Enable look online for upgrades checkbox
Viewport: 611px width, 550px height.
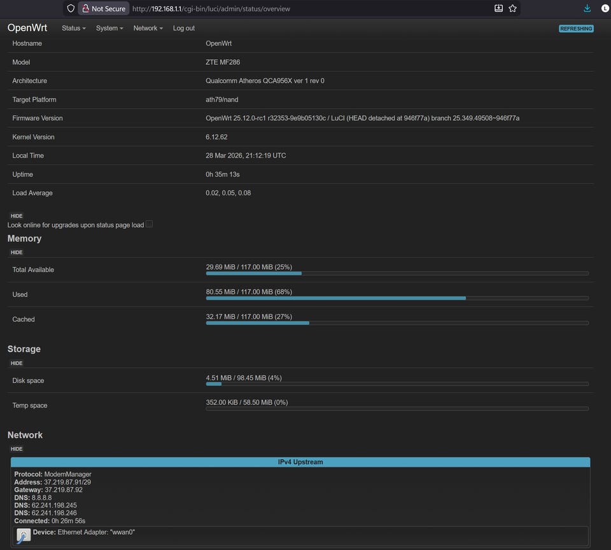149,224
